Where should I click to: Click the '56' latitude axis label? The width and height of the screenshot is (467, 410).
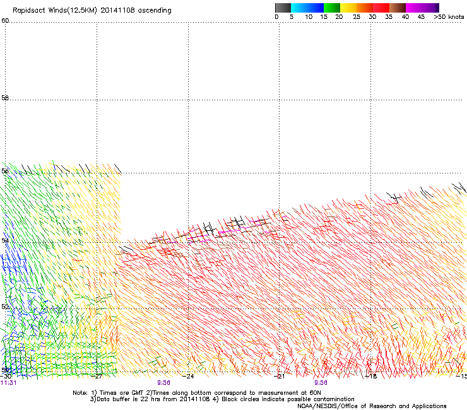coord(5,171)
